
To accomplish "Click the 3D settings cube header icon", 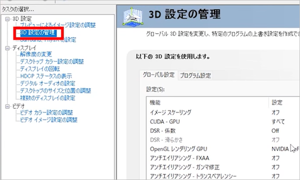I will [133, 17].
